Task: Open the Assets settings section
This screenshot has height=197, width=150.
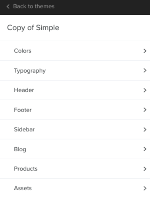Action: click(x=75, y=188)
